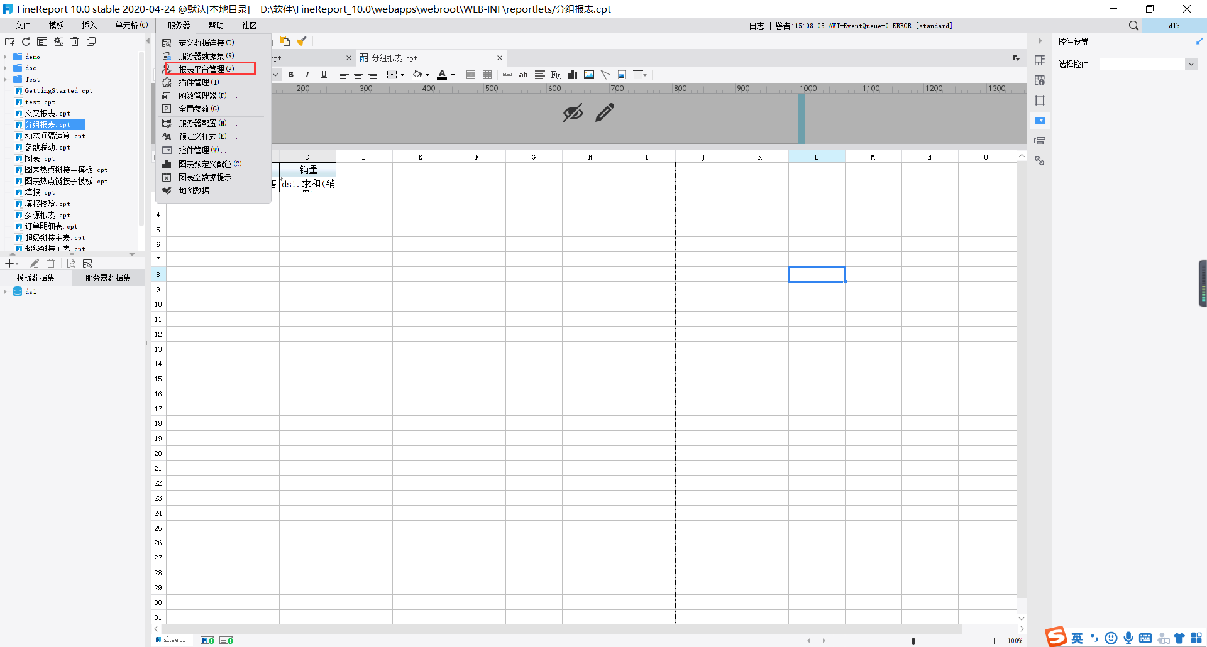Collapse the right property panel arrow
This screenshot has height=647, width=1207.
[x=1040, y=41]
